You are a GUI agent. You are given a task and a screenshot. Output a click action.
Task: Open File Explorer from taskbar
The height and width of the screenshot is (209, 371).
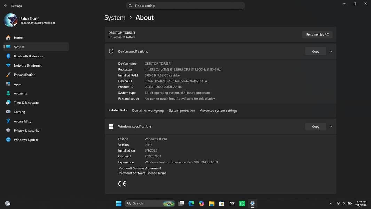tap(212, 203)
